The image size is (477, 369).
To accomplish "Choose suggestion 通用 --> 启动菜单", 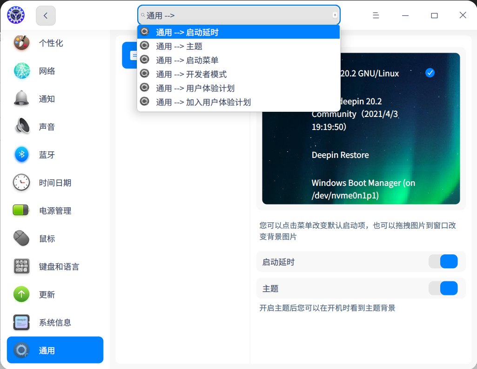I will click(x=238, y=60).
